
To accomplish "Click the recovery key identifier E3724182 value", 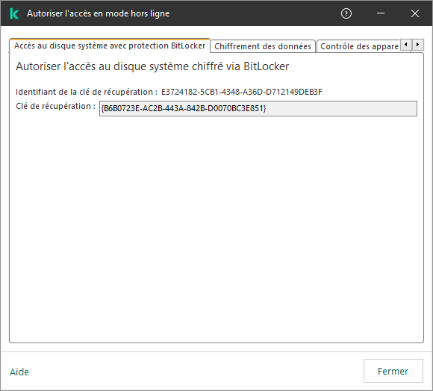I will click(242, 92).
